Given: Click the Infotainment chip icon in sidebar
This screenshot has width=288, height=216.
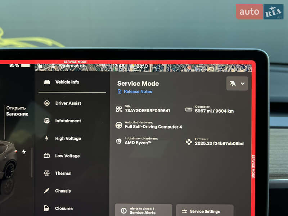Looking at the screenshot, I should 47,121.
